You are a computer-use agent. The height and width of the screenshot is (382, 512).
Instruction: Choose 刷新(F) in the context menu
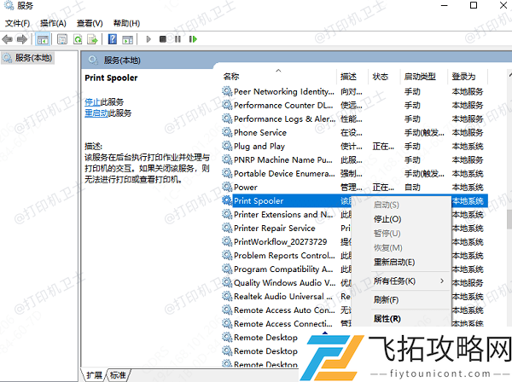pos(386,300)
